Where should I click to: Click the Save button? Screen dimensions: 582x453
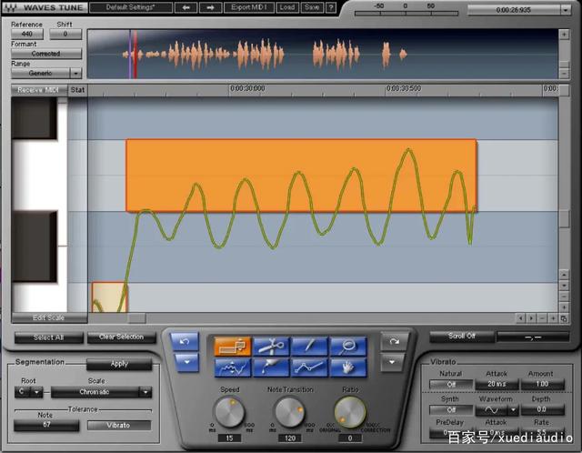click(x=312, y=7)
